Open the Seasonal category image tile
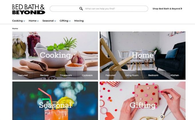 55,101
